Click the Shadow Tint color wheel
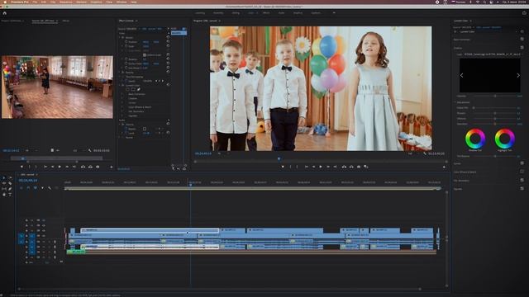529x297 pixels. point(475,139)
